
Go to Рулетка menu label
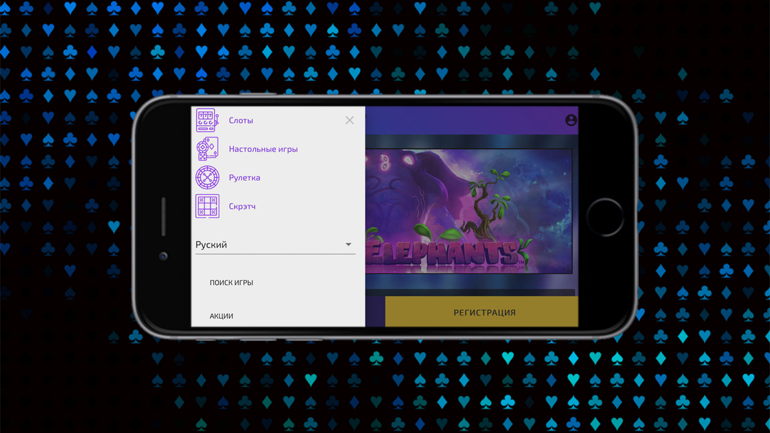pyautogui.click(x=244, y=178)
